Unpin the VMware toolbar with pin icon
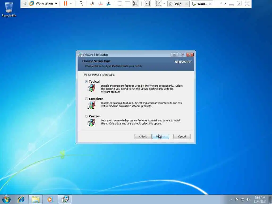The image size is (272, 204). tap(25, 4)
